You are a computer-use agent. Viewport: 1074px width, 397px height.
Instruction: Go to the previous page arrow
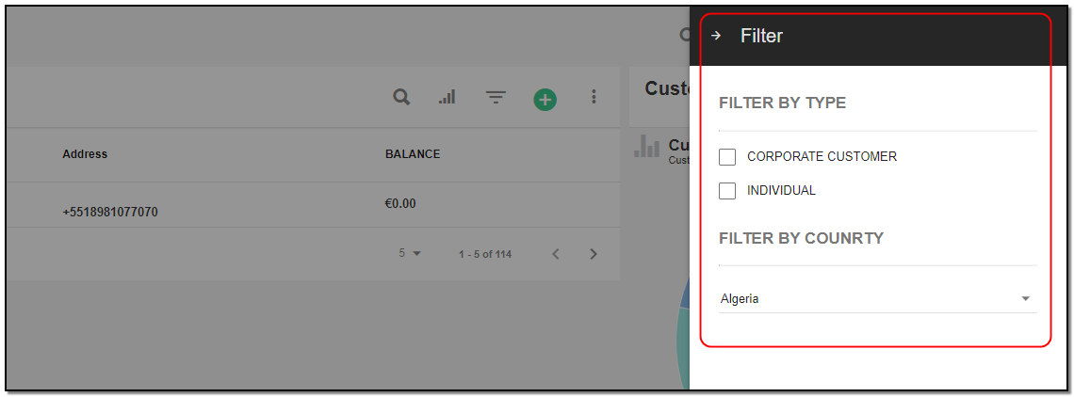(x=556, y=254)
